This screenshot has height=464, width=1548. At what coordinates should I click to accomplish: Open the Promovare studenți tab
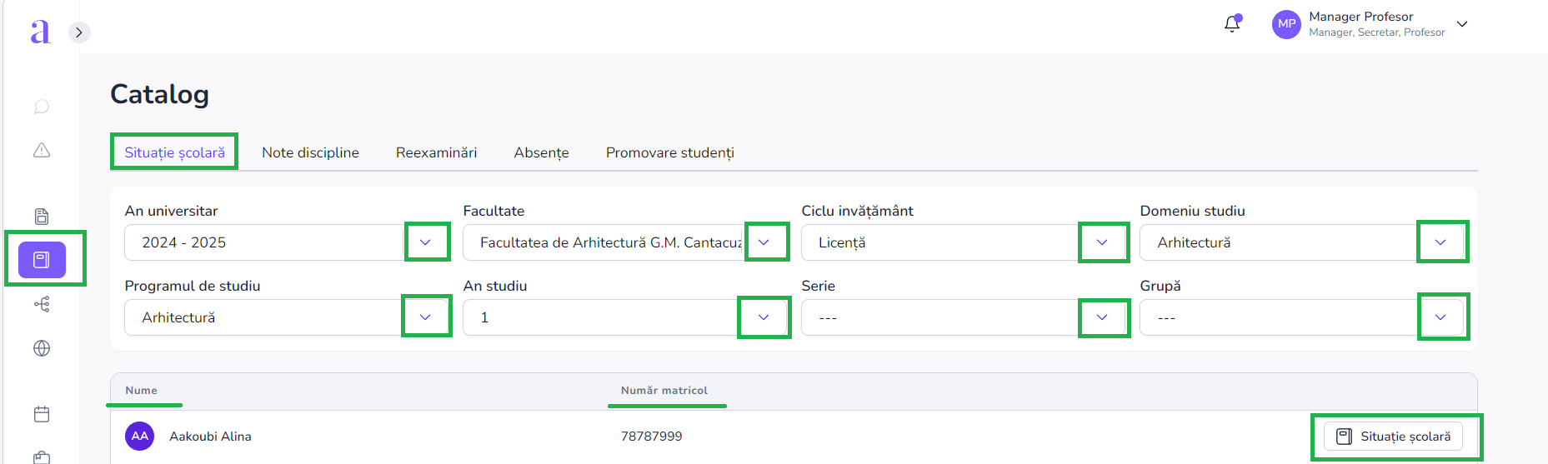[x=669, y=152]
